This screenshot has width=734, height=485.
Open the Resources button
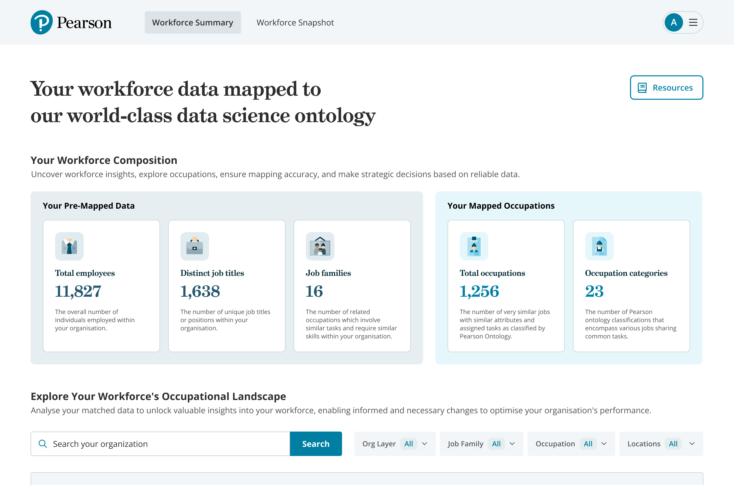(x=666, y=88)
